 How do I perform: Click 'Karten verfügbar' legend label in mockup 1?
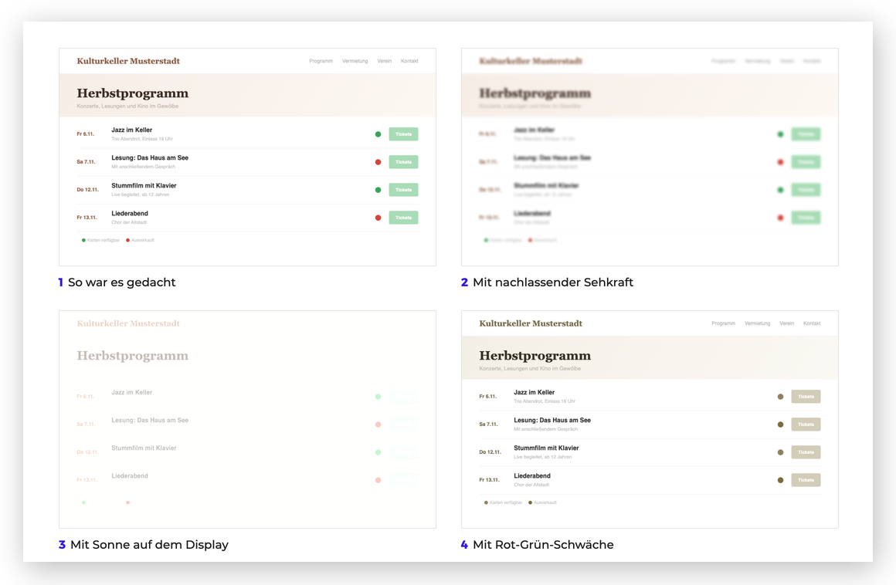(104, 240)
